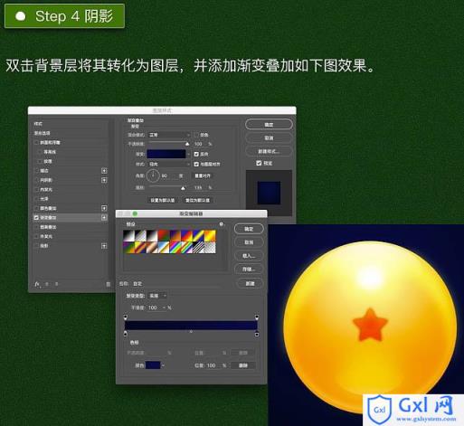Click the color stop 颜色 swatch
This screenshot has height=426, width=464.
coord(153,365)
